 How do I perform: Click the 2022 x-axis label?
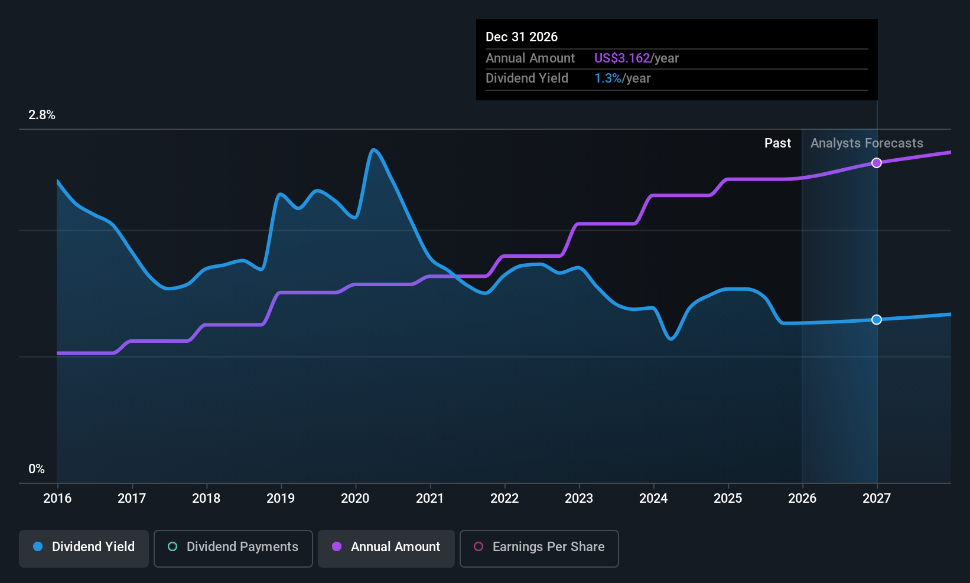coord(504,499)
